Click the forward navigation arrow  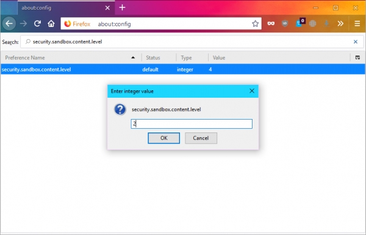pyautogui.click(x=23, y=24)
